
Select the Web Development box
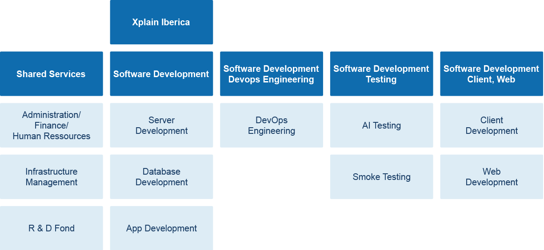pos(492,177)
